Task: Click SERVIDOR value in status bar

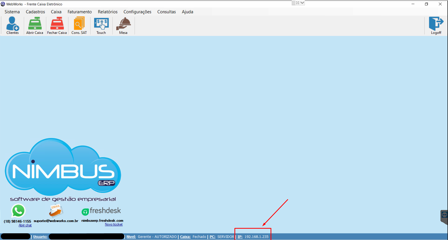Action: 226,237
